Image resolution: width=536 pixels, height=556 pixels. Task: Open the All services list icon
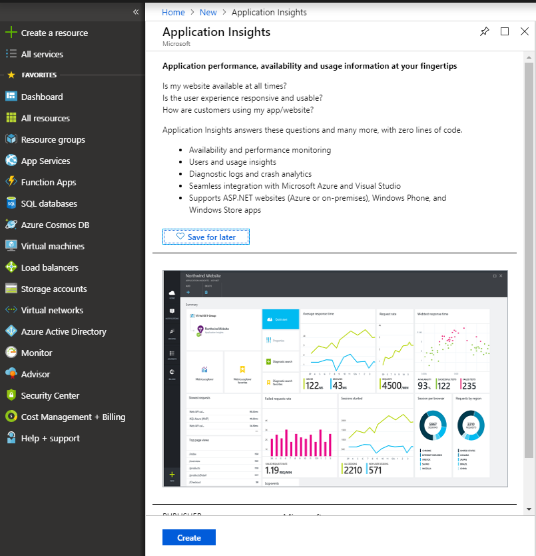click(x=11, y=54)
